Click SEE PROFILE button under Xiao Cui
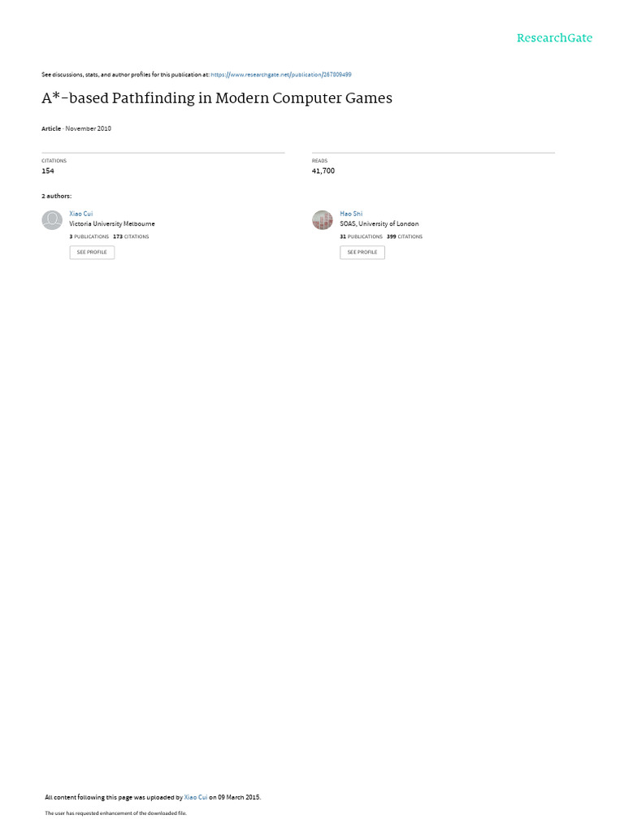The height and width of the screenshot is (832, 624). (x=92, y=253)
